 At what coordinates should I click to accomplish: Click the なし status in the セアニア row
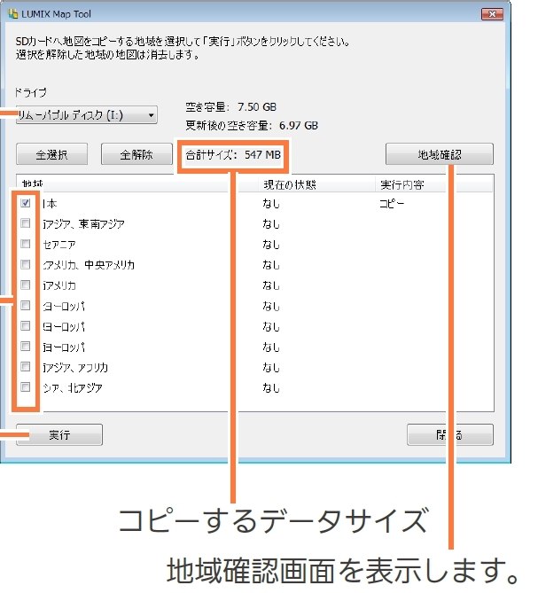[x=271, y=245]
